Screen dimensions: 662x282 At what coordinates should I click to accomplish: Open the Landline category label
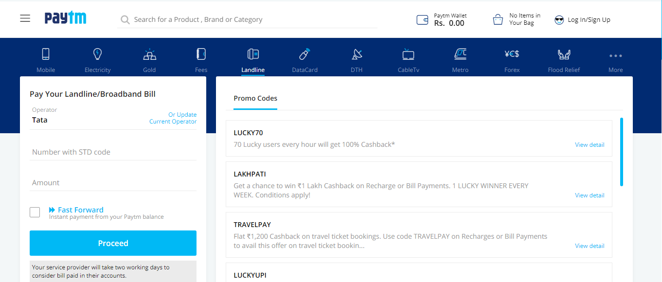tap(253, 70)
